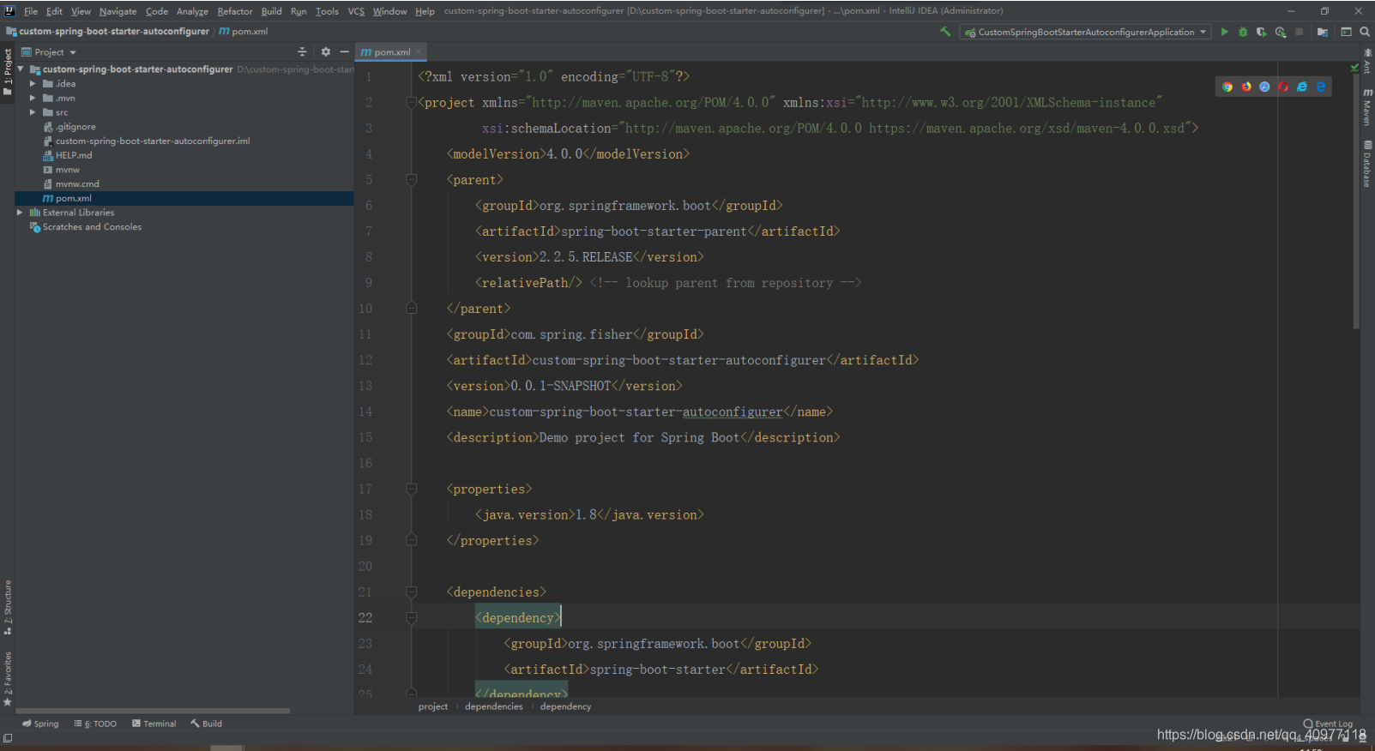Fold the properties block at line 17
The width and height of the screenshot is (1375, 751).
411,489
